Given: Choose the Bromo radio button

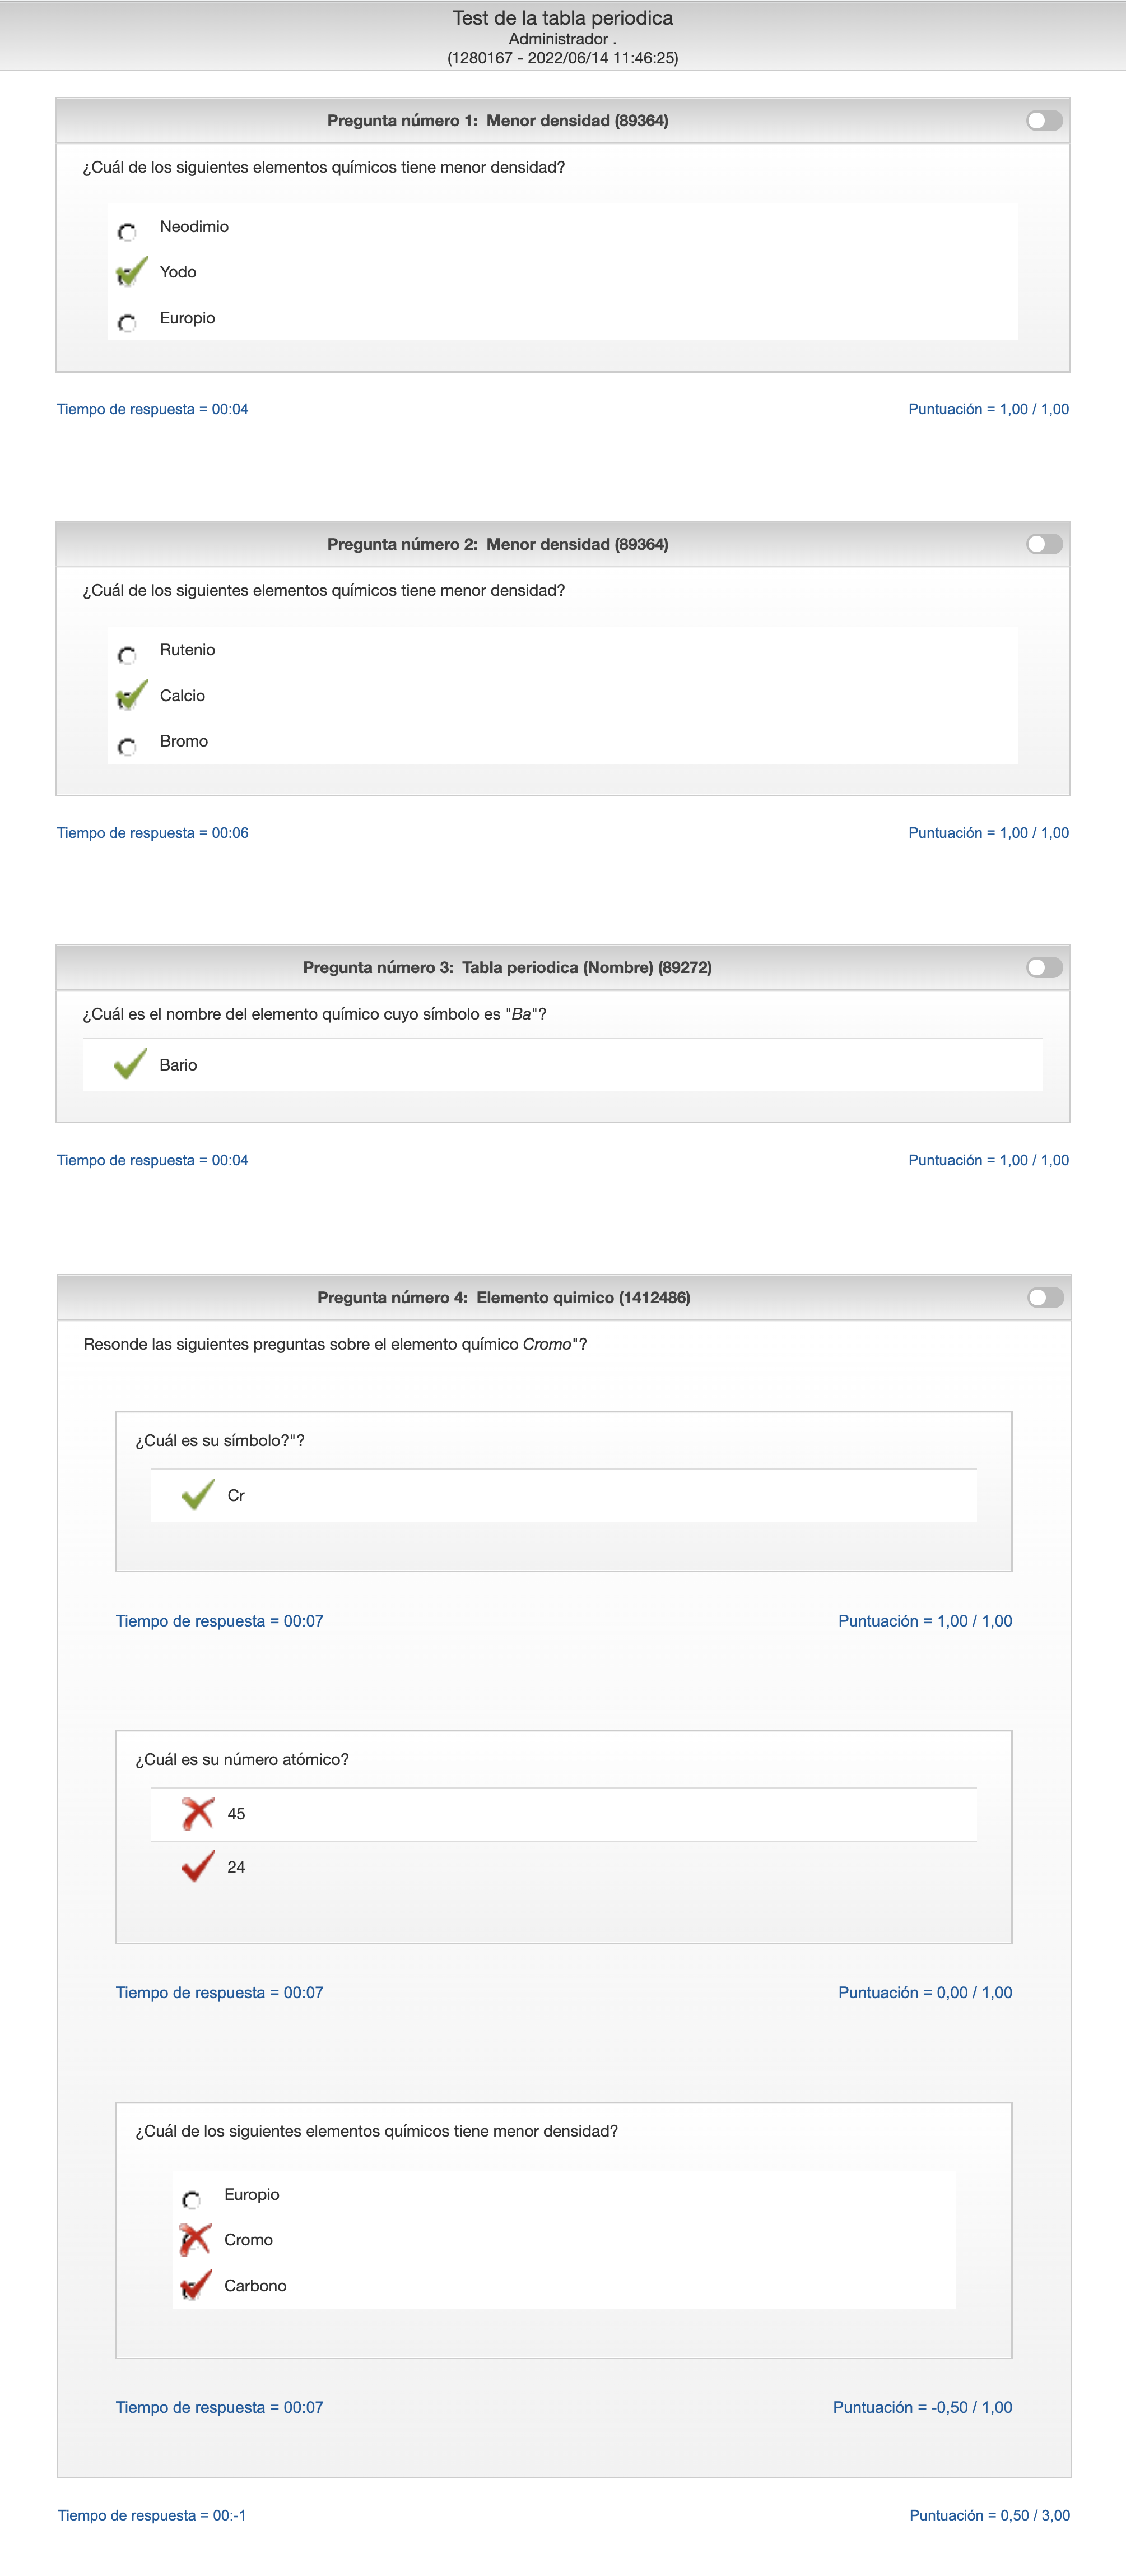Looking at the screenshot, I should pyautogui.click(x=127, y=746).
